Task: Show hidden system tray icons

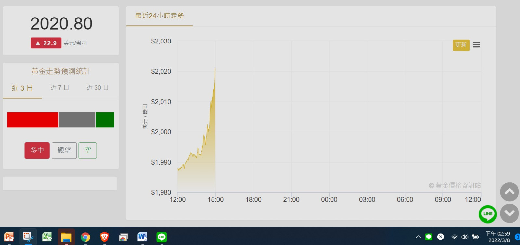Action: (x=418, y=237)
